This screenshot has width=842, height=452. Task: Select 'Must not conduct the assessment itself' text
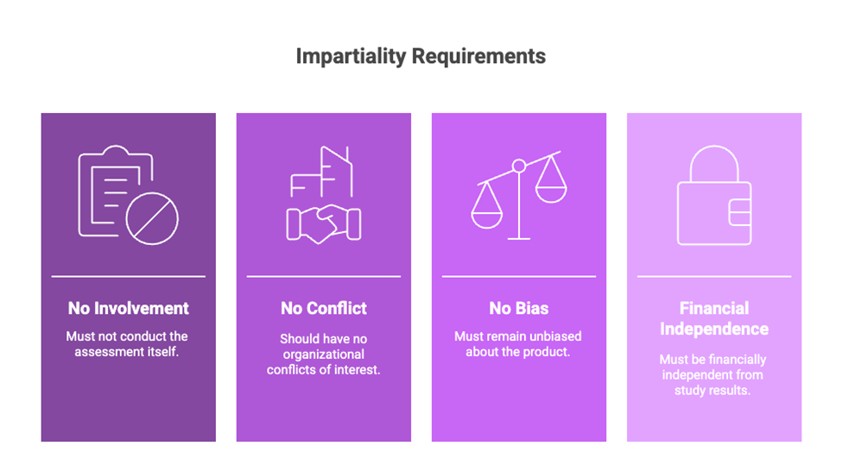[129, 343]
